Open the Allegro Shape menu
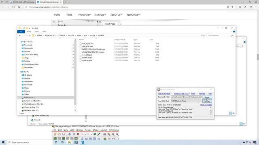The width and height of the screenshot is (259, 145). [96, 130]
